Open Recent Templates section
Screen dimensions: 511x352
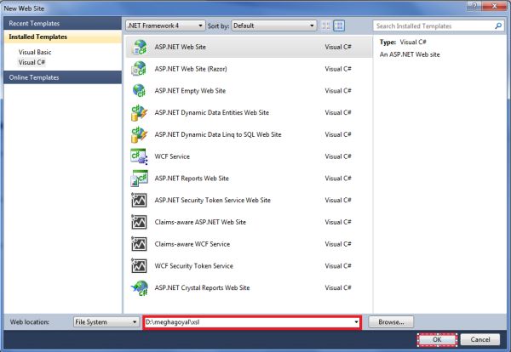tap(62, 24)
